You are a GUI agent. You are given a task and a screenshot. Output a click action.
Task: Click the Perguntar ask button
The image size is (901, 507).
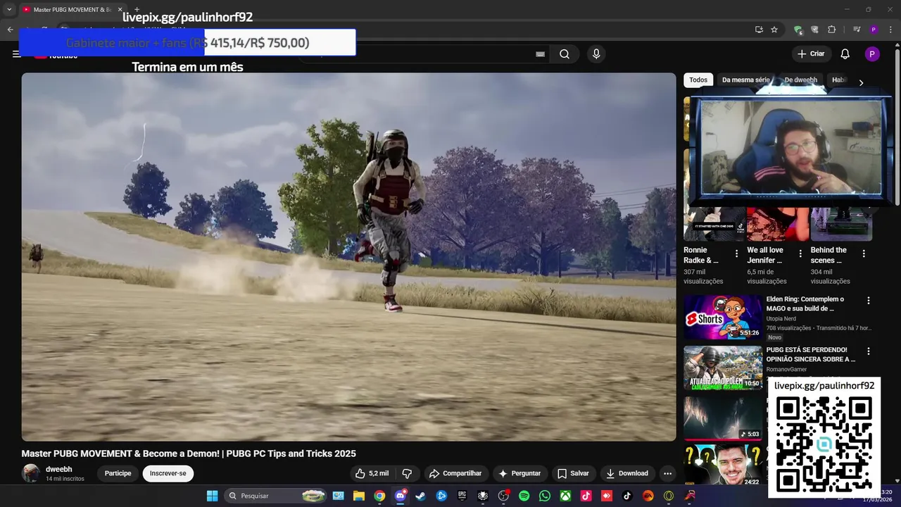coord(519,473)
